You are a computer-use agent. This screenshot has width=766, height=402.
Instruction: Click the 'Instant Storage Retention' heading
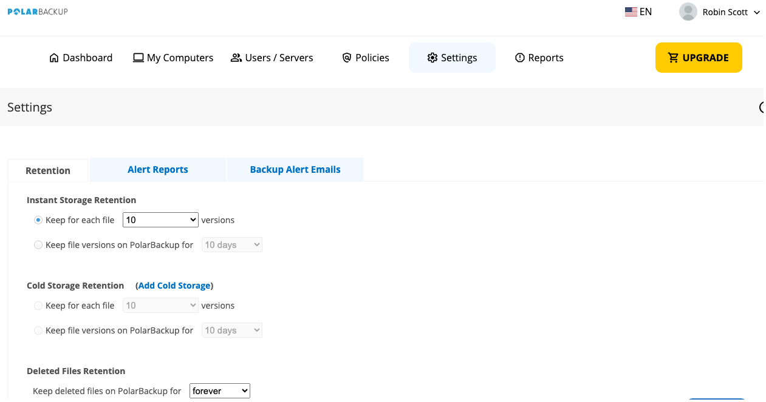point(81,200)
